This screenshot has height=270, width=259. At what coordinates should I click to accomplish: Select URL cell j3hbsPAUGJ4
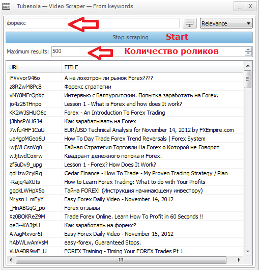tap(26, 121)
